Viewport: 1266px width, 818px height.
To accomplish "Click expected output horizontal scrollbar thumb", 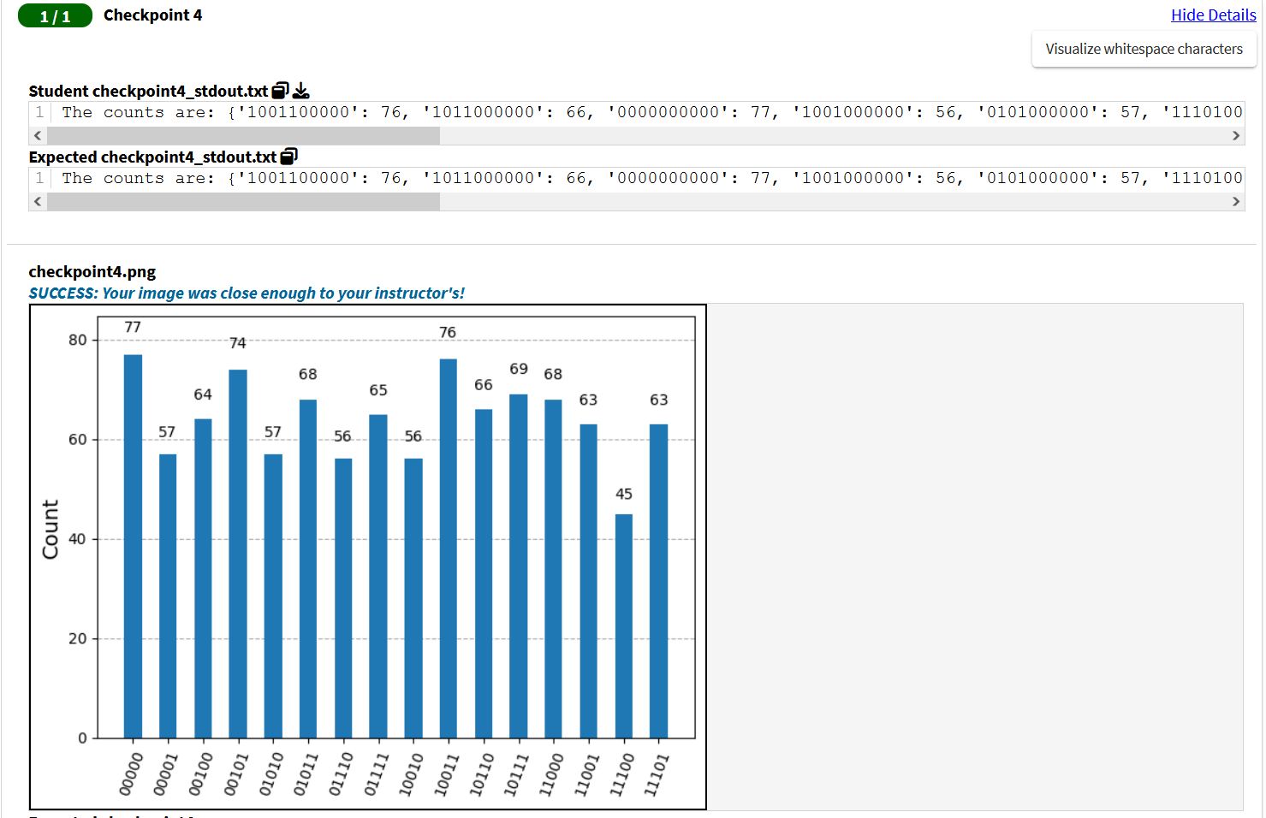I will click(x=244, y=202).
